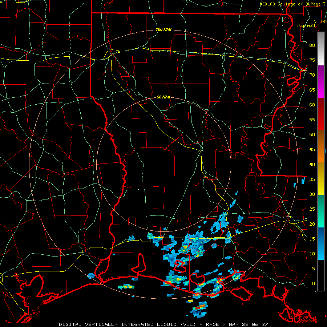Click the 15 value on the color scale
This screenshot has width=327, height=327.
312,239
